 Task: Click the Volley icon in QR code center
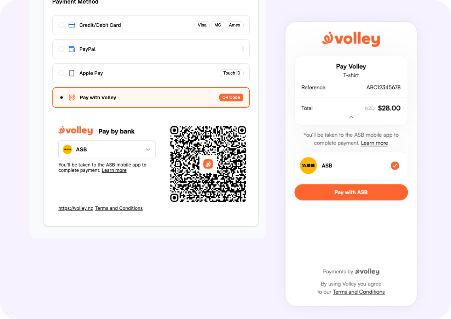click(208, 164)
